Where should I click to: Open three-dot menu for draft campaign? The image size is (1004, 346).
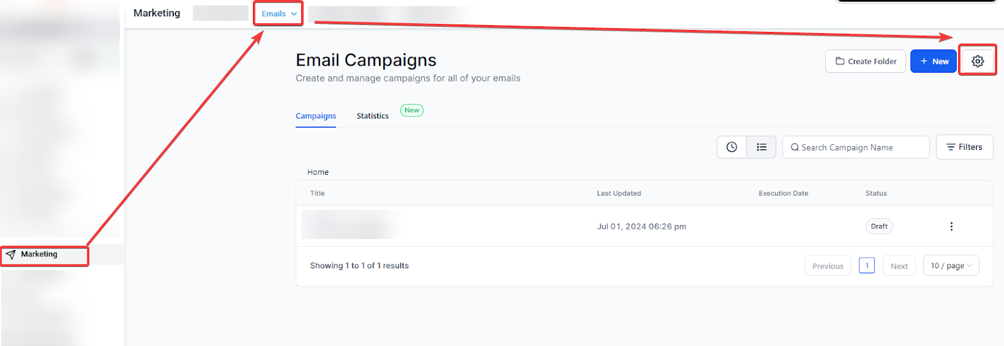[x=951, y=226]
